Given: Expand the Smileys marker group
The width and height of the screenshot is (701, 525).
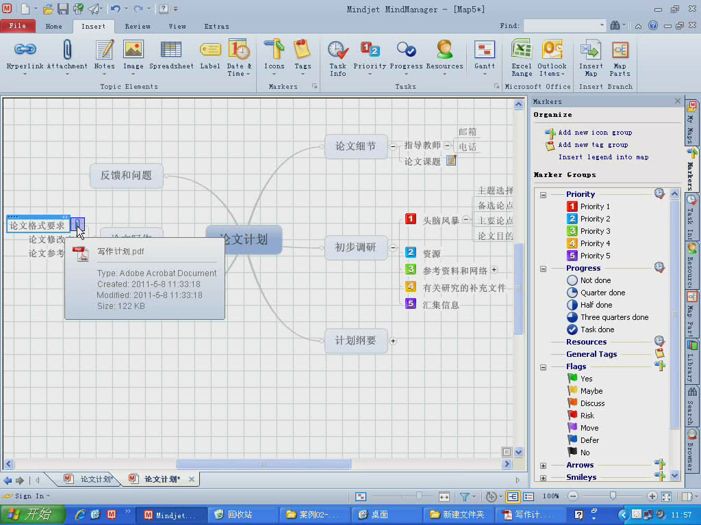Looking at the screenshot, I should point(543,478).
